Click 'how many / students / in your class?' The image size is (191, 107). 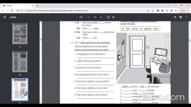92,88
